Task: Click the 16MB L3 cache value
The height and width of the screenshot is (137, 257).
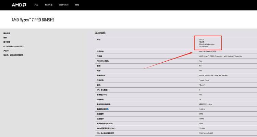Action: coord(201,119)
